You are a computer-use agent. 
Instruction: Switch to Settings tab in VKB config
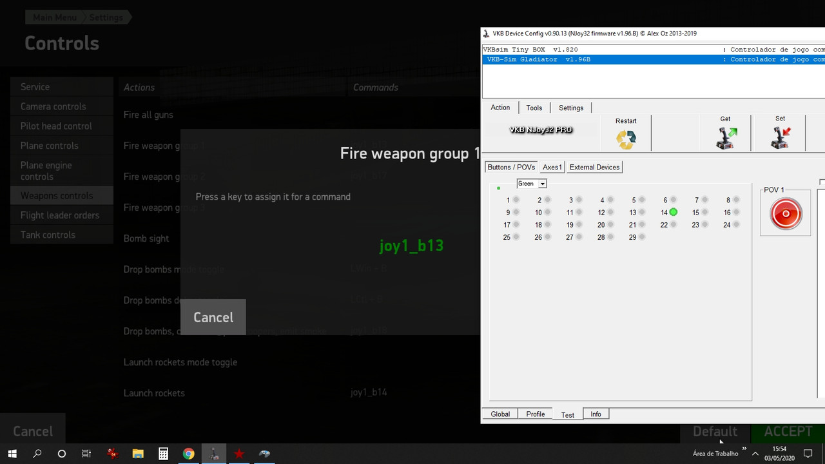pyautogui.click(x=571, y=108)
